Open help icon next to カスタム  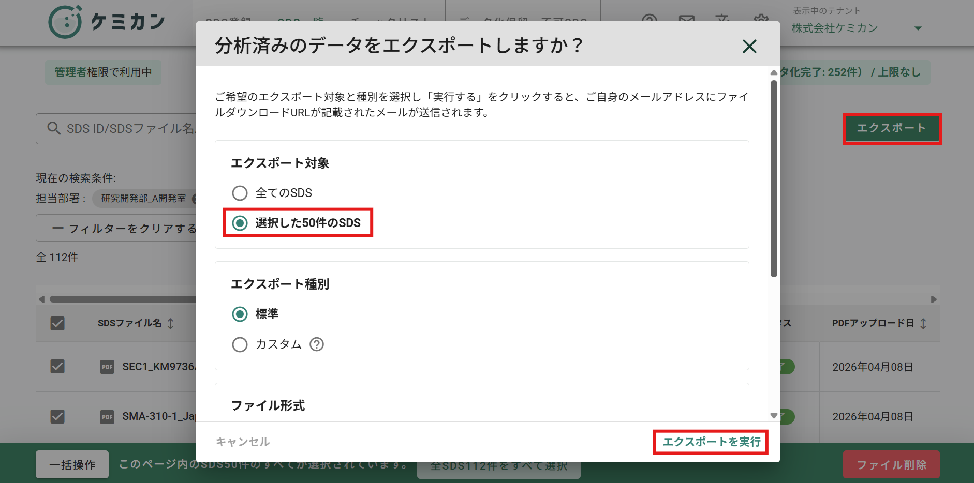(x=317, y=344)
